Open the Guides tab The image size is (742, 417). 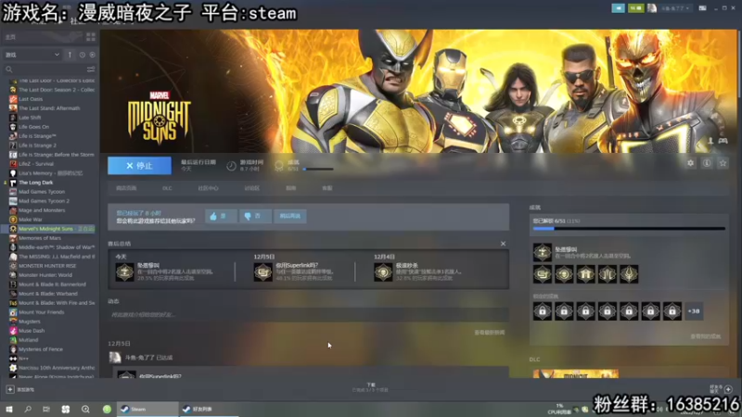click(290, 188)
